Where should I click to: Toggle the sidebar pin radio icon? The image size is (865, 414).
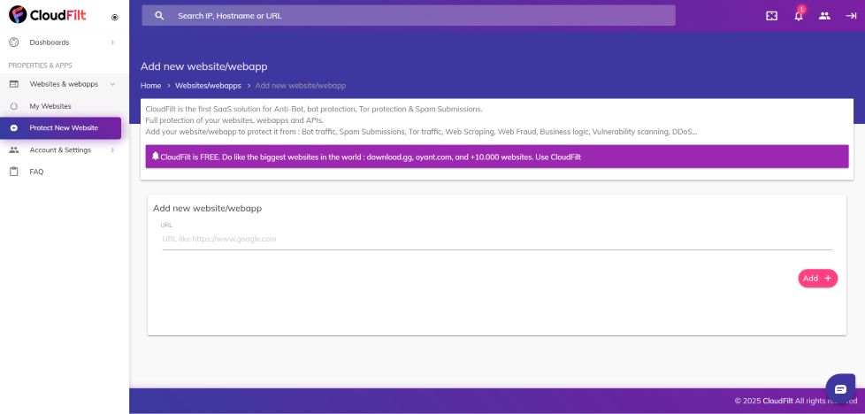pyautogui.click(x=115, y=17)
